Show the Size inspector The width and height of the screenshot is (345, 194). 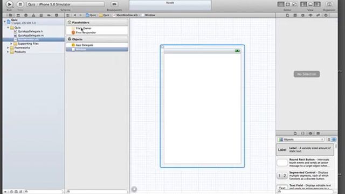click(318, 15)
